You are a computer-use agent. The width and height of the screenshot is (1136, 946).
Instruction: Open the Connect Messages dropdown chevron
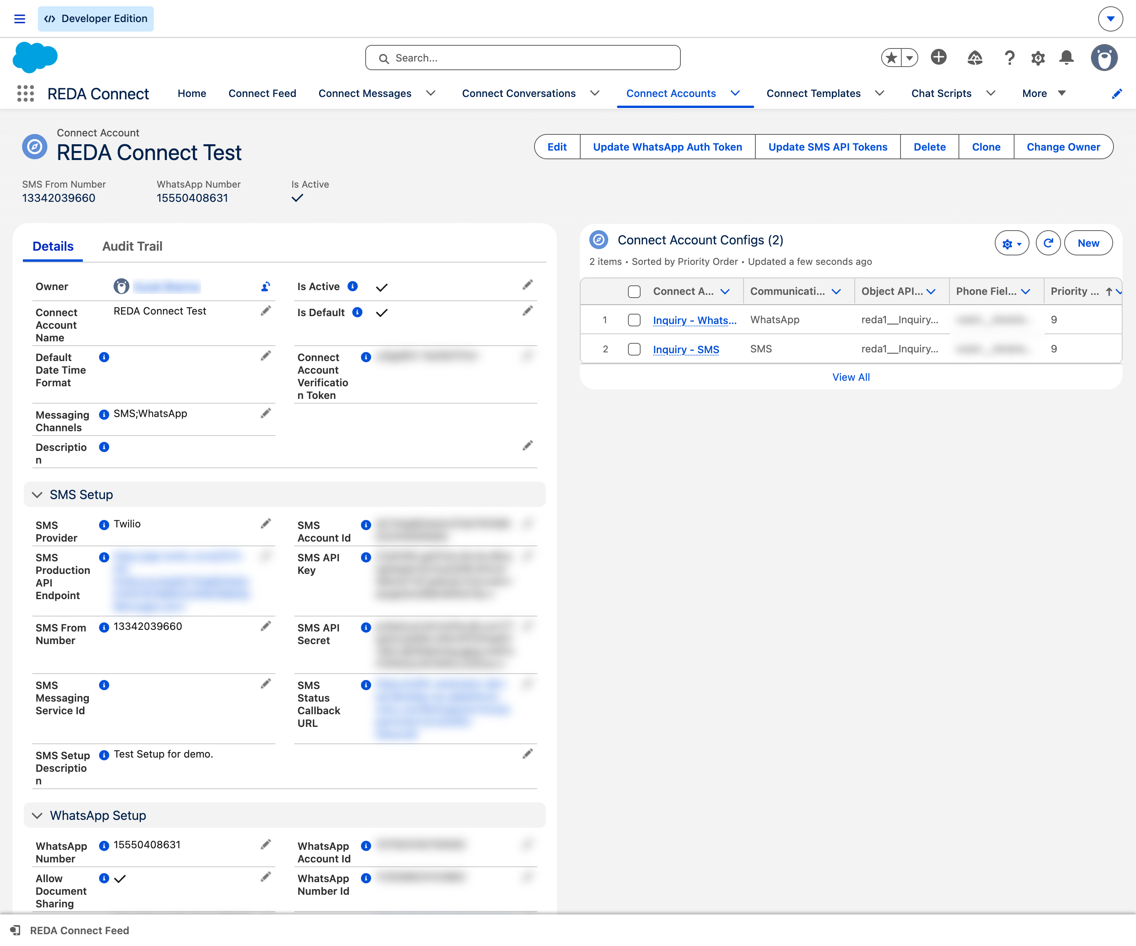coord(431,93)
